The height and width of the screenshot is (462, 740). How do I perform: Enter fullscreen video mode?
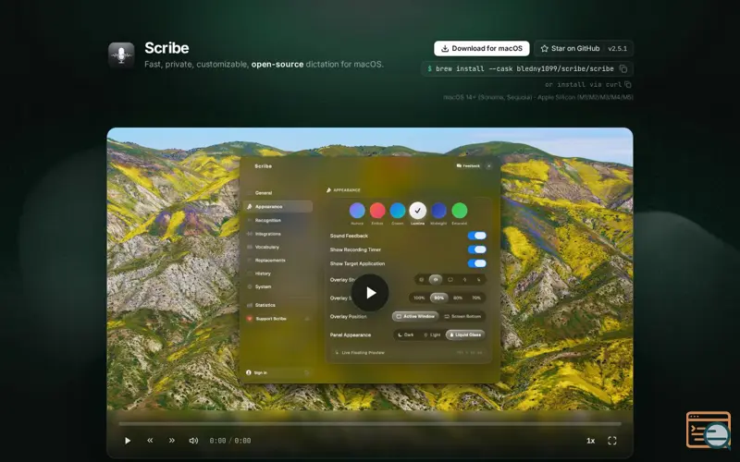point(612,441)
